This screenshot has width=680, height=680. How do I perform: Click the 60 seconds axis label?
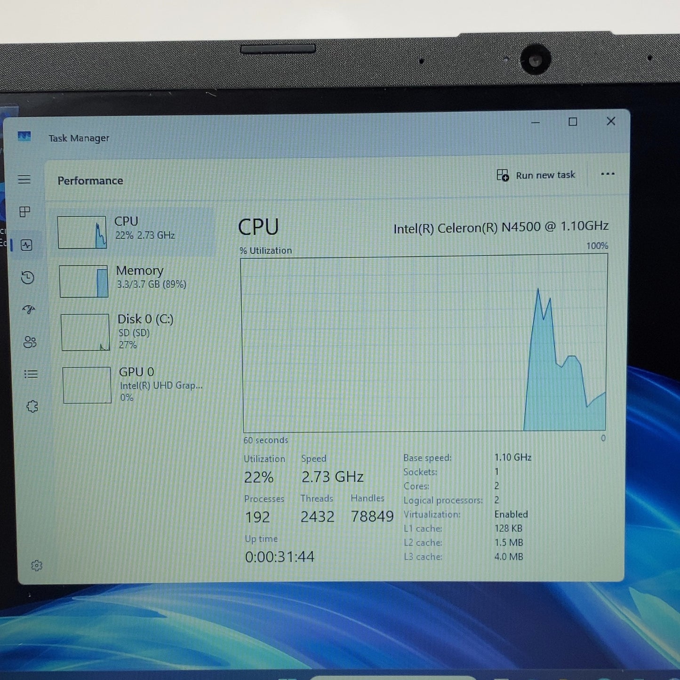(x=265, y=440)
